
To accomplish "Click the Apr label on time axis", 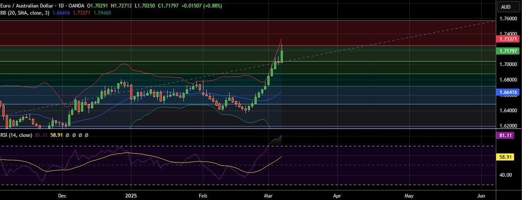I will 337,195.
